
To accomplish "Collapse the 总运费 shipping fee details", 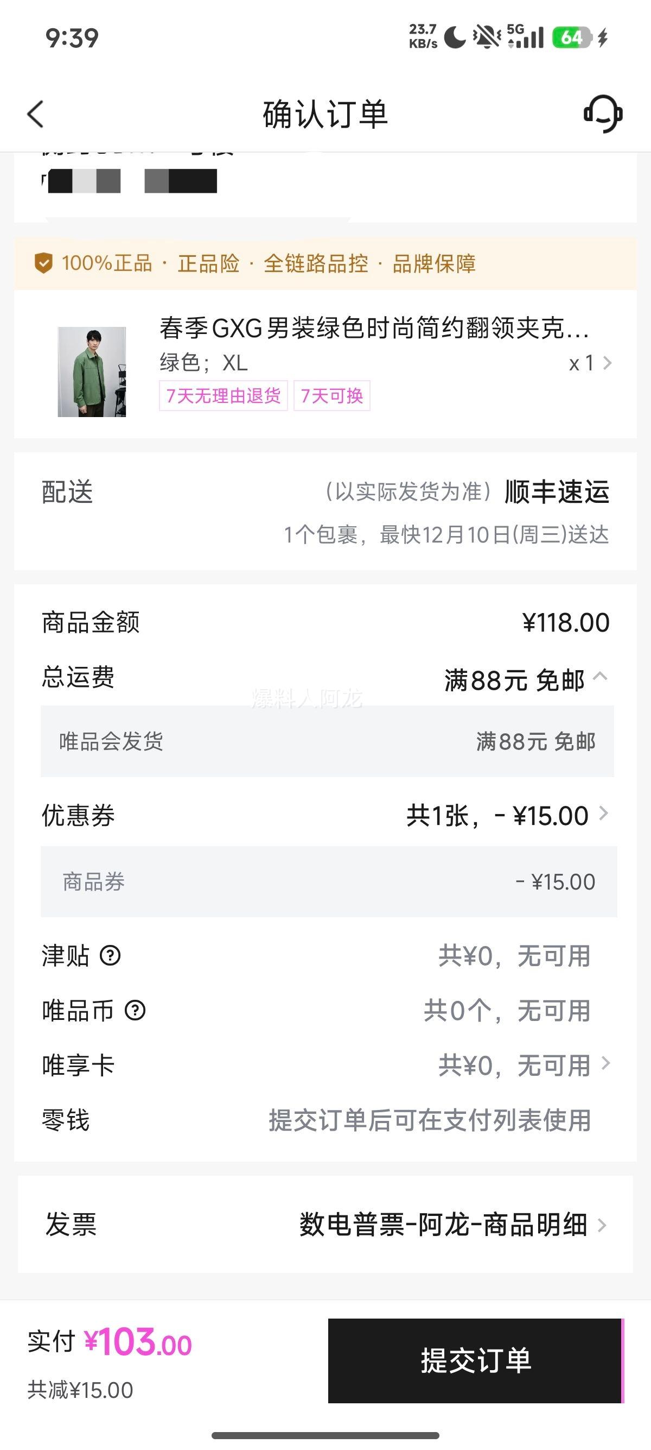I will (601, 677).
